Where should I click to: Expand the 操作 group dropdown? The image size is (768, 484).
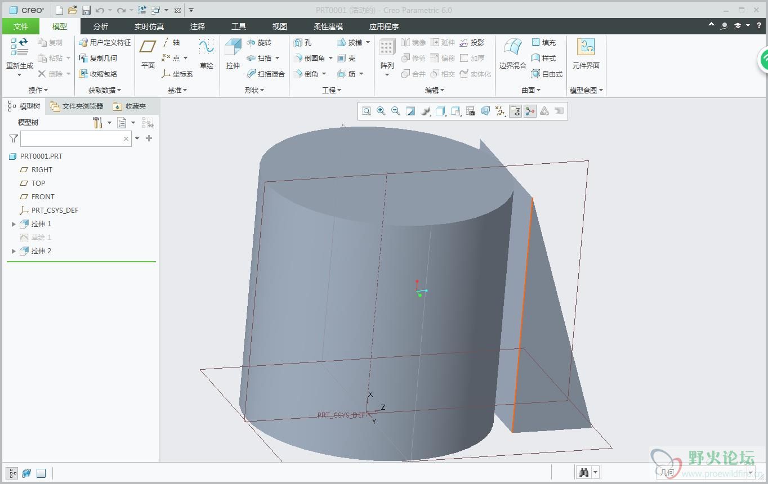(x=38, y=90)
